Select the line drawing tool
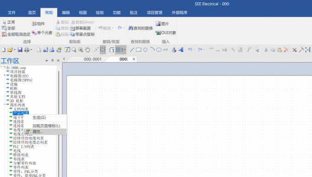The image size is (312, 177). [132, 50]
